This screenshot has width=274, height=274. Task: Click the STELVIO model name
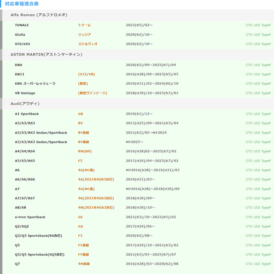(22, 44)
